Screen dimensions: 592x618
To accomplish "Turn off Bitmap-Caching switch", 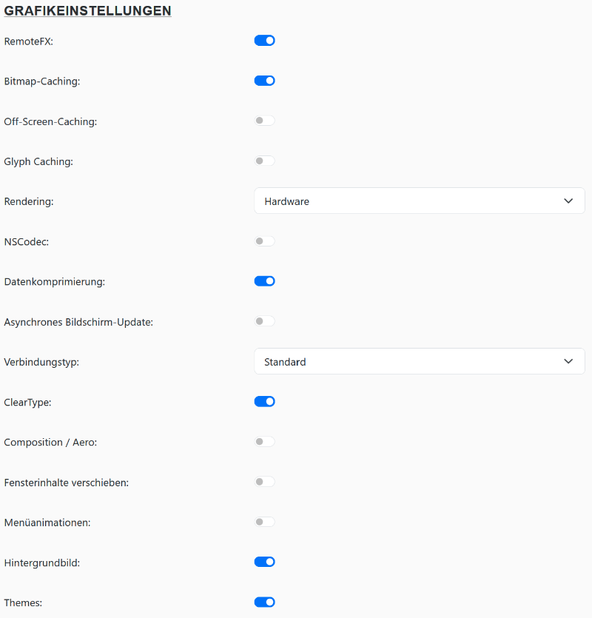I will pyautogui.click(x=264, y=81).
